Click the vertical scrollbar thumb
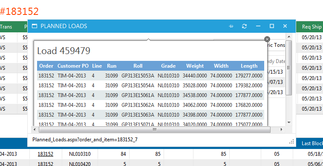The image size is (323, 166). (289, 68)
